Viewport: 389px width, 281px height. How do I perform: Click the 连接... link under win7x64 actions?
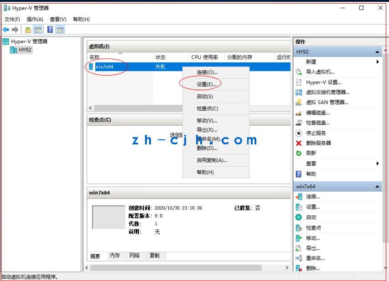[313, 197]
